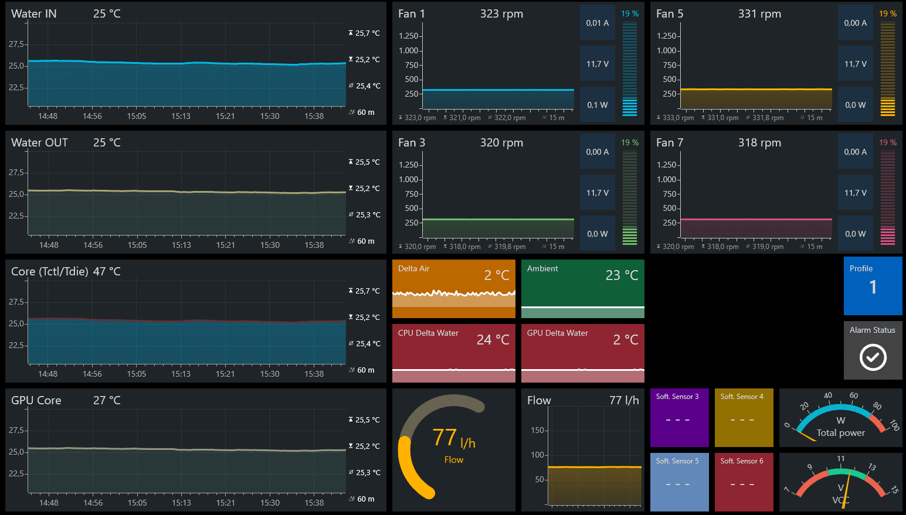906x515 pixels.
Task: Select Fan 1 power value 0,1 W
Action: pyautogui.click(x=598, y=105)
